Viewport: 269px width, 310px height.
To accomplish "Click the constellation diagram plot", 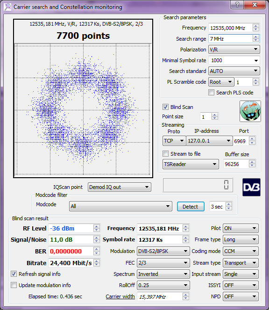I will pos(83,110).
